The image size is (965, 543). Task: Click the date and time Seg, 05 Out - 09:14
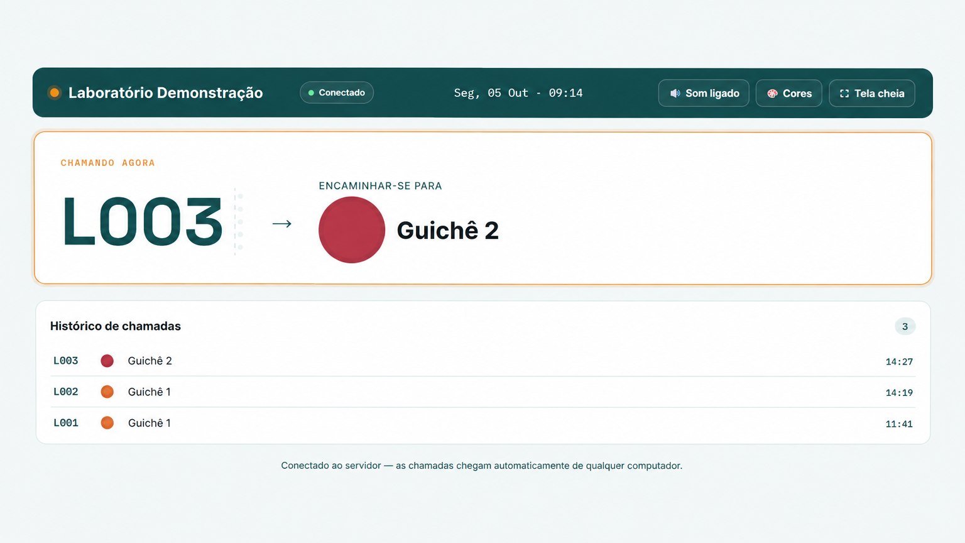[x=518, y=93]
